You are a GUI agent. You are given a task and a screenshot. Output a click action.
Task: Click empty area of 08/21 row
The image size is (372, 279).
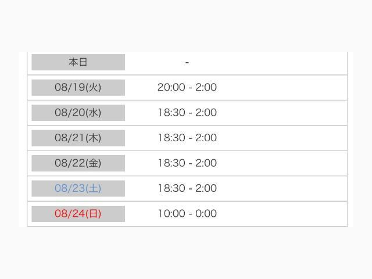pos(282,138)
